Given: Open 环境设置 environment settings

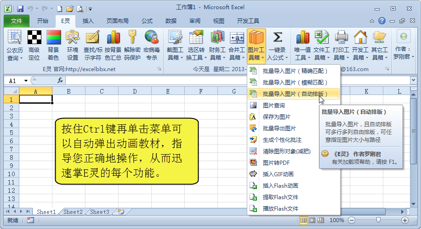Looking at the screenshot, I should click(73, 45).
